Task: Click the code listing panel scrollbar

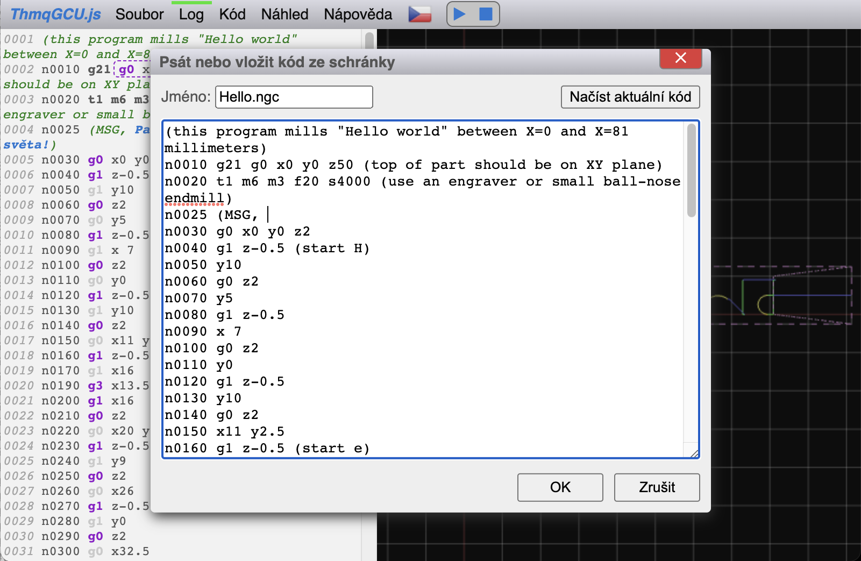Action: point(369,41)
